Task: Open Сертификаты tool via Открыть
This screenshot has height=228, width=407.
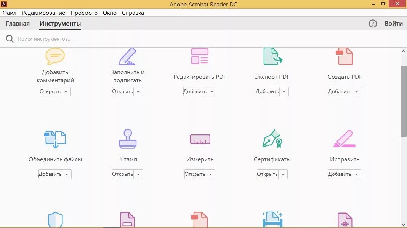Action: coord(268,174)
